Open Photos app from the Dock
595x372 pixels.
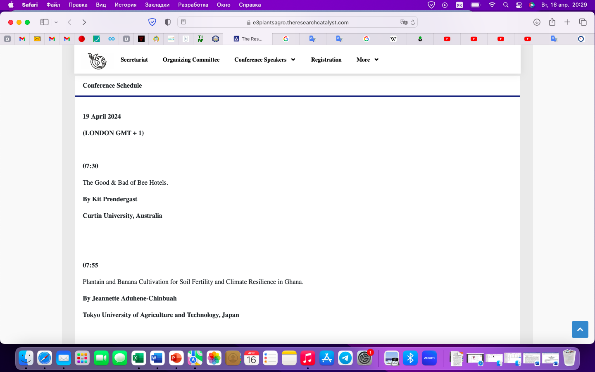(x=214, y=358)
